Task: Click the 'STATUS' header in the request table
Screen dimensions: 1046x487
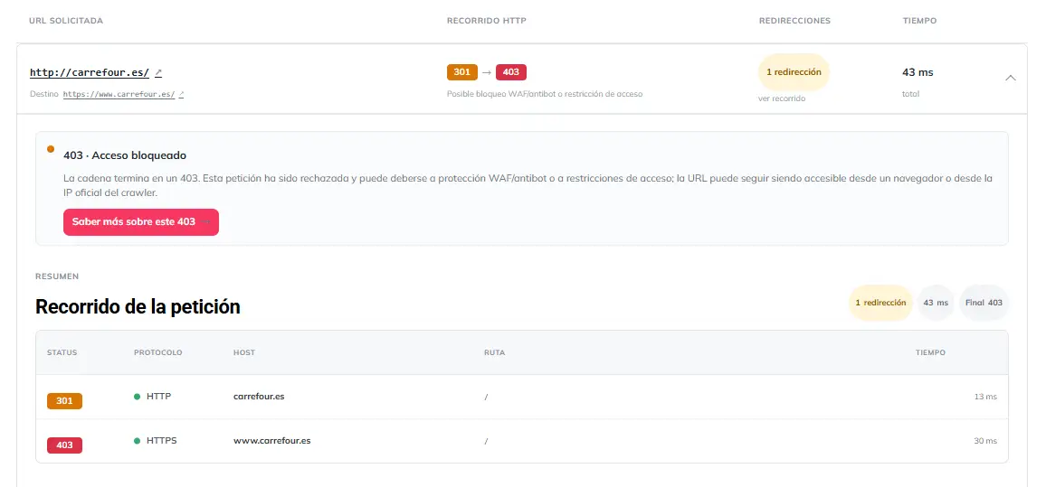Action: point(62,352)
